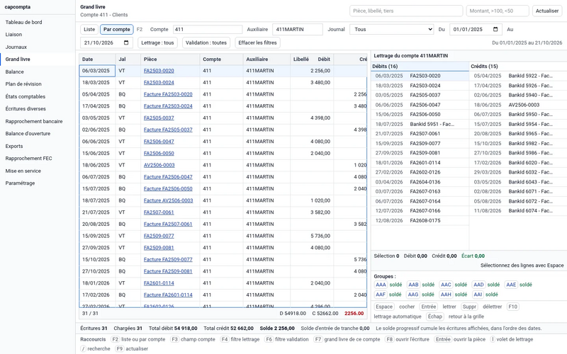Go to États comptables
567x354 pixels.
26,96
